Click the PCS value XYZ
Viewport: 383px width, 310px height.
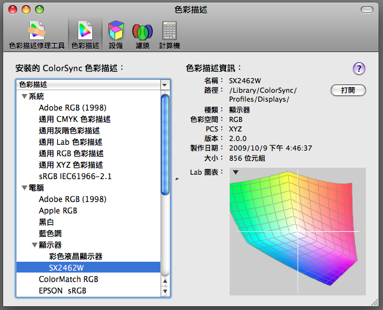pos(235,129)
